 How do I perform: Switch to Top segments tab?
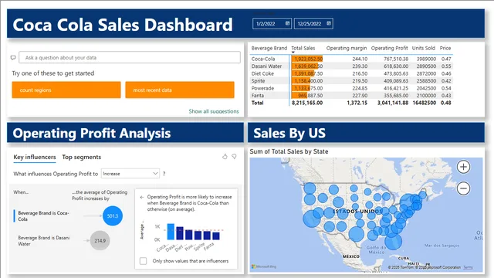82,157
